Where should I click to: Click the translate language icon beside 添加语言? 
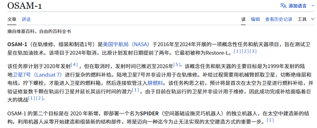tap(283, 6)
